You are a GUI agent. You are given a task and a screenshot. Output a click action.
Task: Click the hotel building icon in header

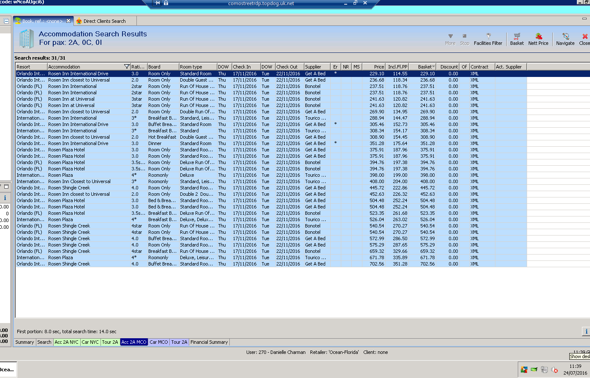(x=26, y=38)
